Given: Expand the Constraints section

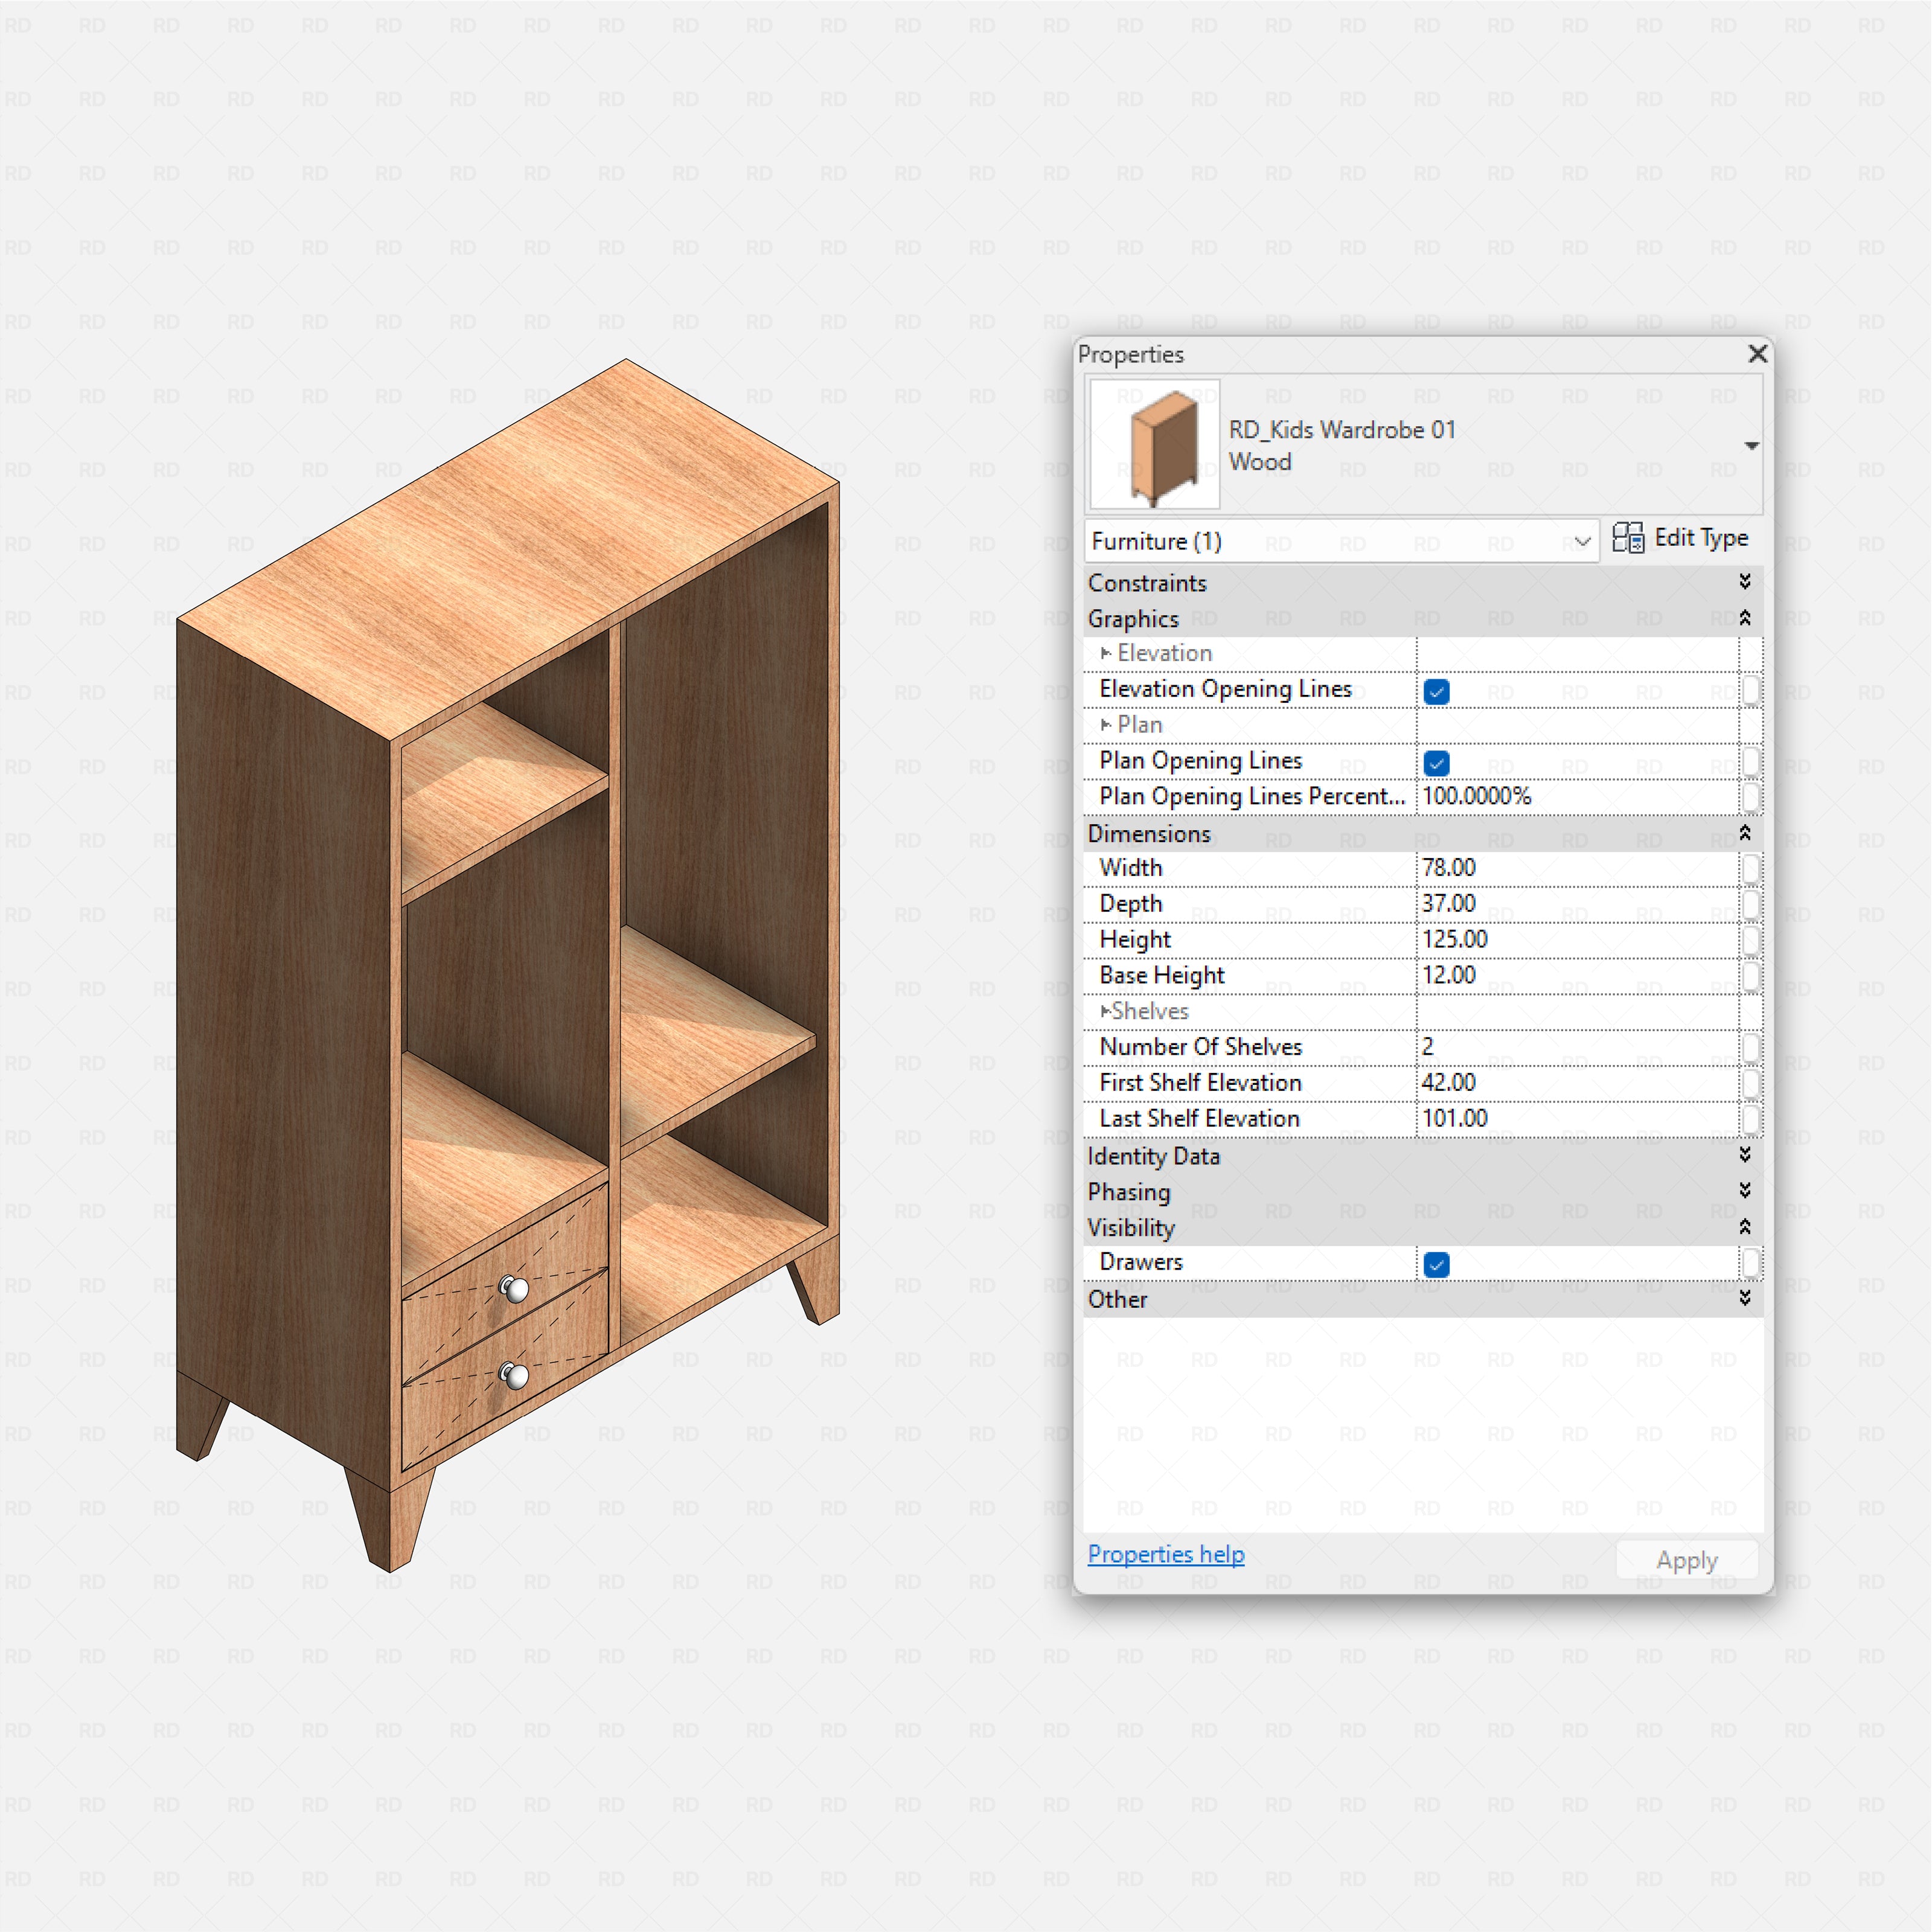Looking at the screenshot, I should coord(1744,582).
